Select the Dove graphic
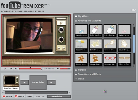 click(124, 45)
